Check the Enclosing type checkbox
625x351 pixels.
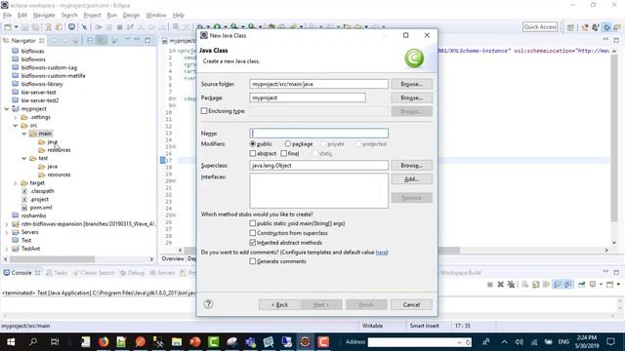[204, 111]
